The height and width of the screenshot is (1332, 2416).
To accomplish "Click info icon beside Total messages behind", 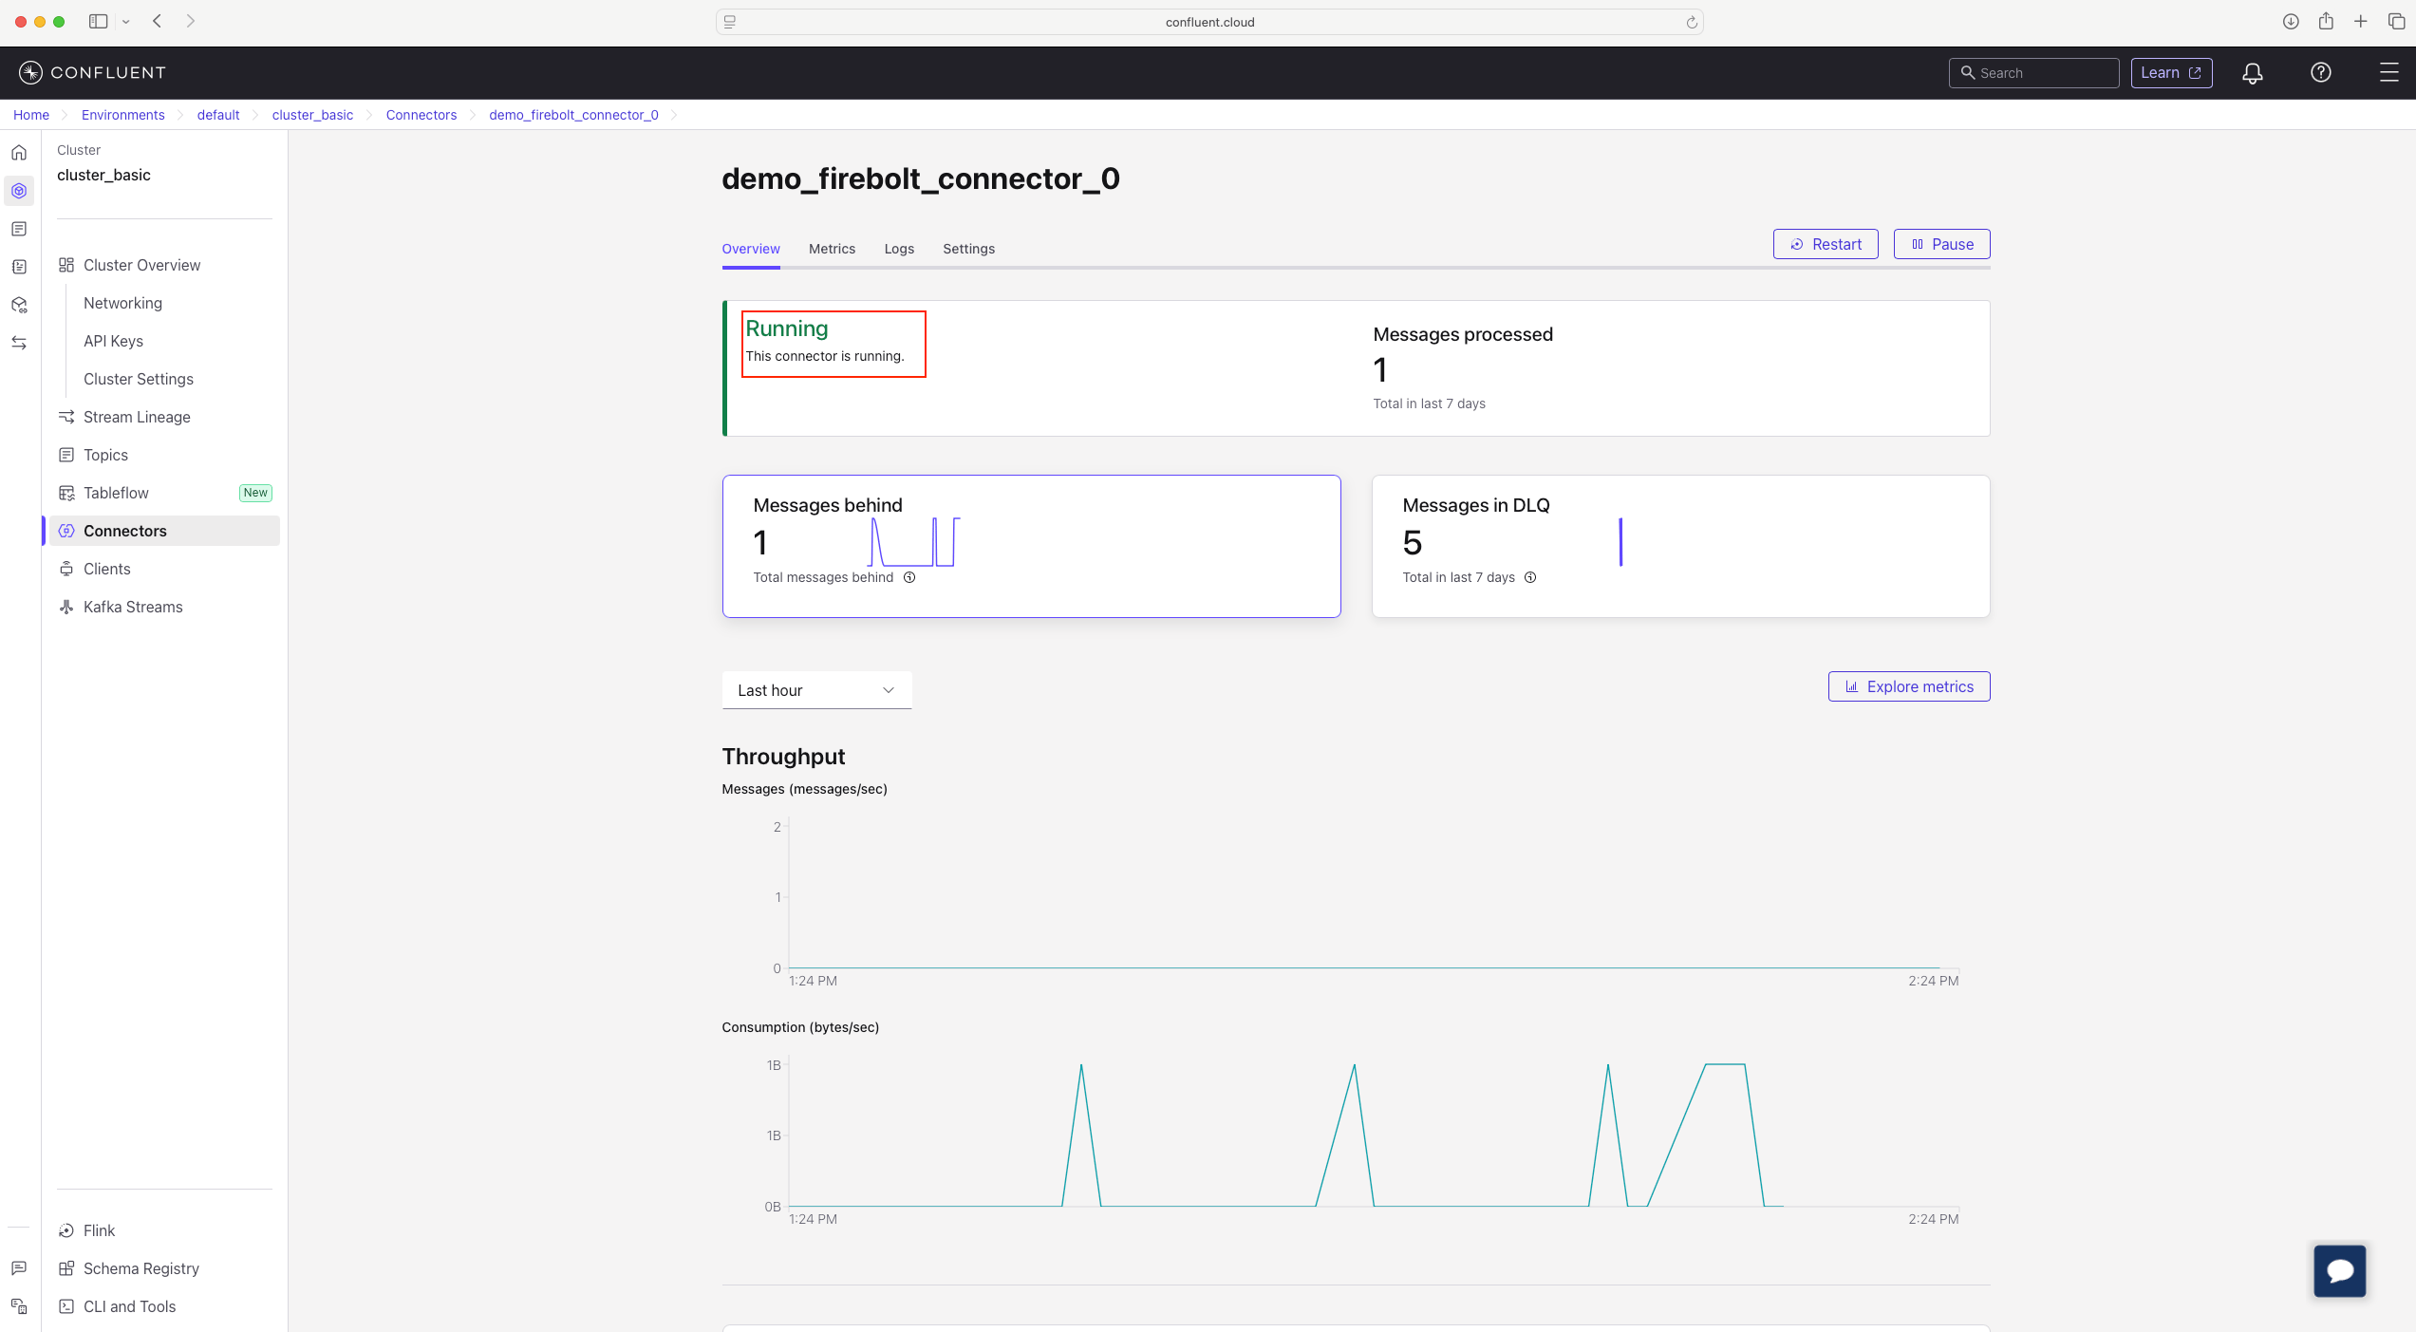I will click(x=909, y=577).
